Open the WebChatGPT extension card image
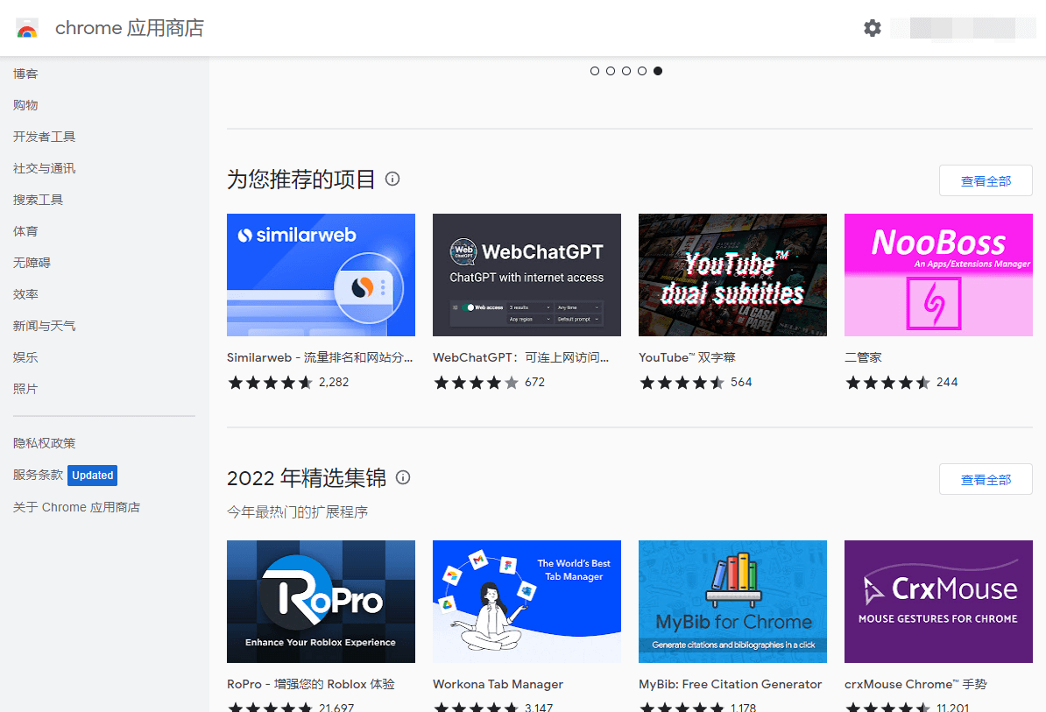Viewport: 1046px width, 712px height. point(527,275)
